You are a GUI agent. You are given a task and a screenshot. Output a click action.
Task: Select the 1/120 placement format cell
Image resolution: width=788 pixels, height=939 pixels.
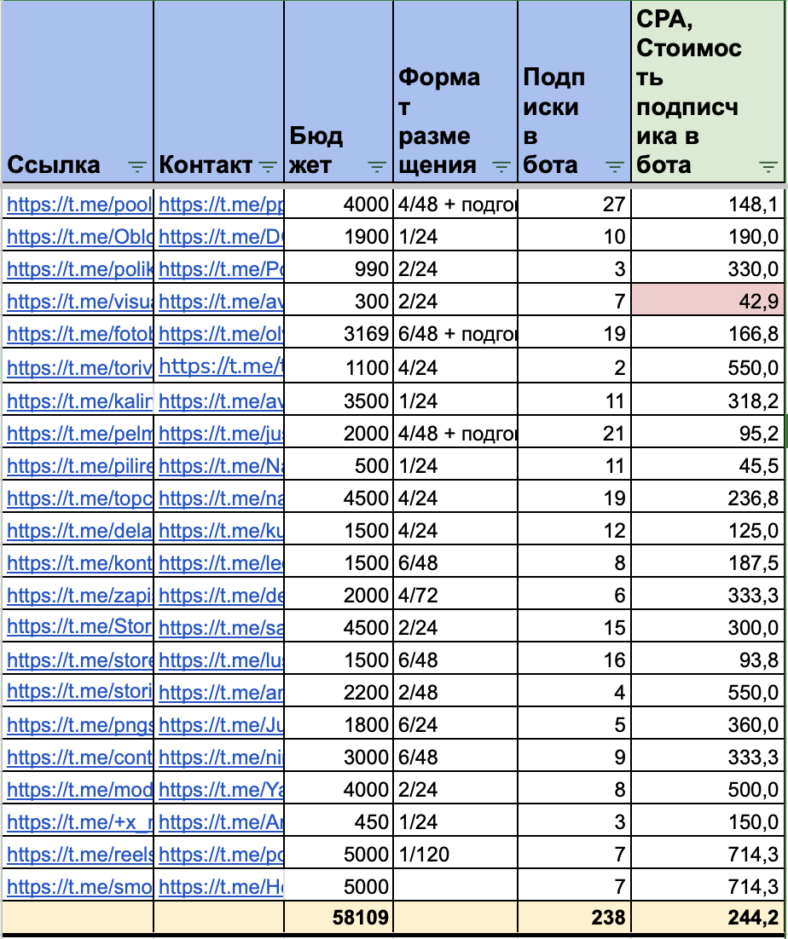point(455,853)
